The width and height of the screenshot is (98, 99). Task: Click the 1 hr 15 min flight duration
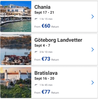(46, 19)
